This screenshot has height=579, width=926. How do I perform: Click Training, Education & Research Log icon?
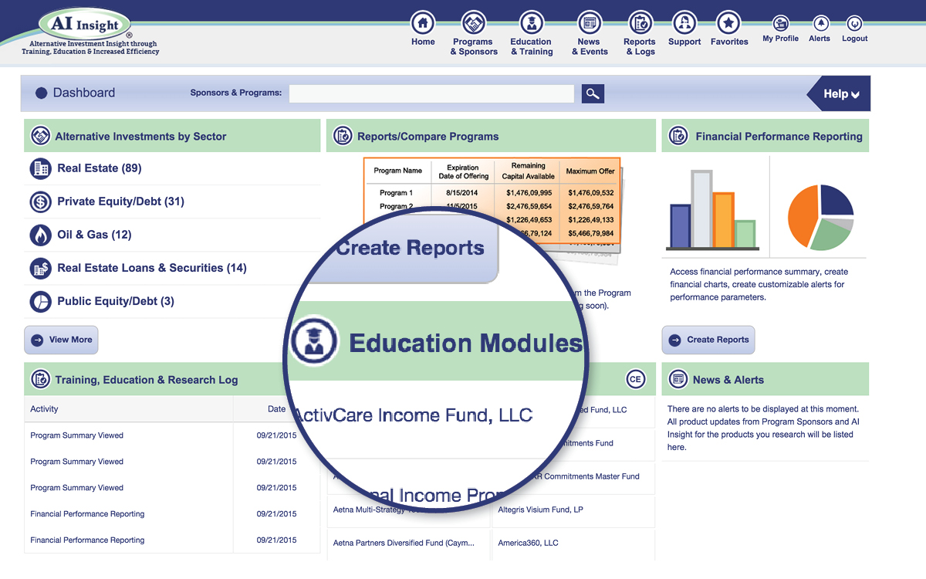[x=40, y=380]
